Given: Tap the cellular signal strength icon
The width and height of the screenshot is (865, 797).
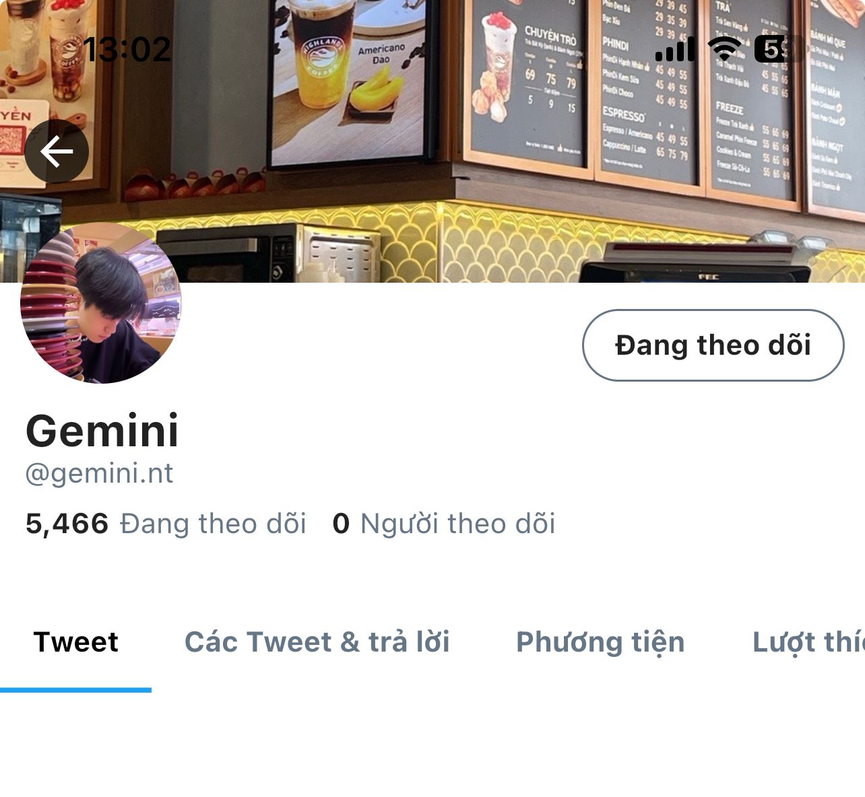Looking at the screenshot, I should [675, 49].
